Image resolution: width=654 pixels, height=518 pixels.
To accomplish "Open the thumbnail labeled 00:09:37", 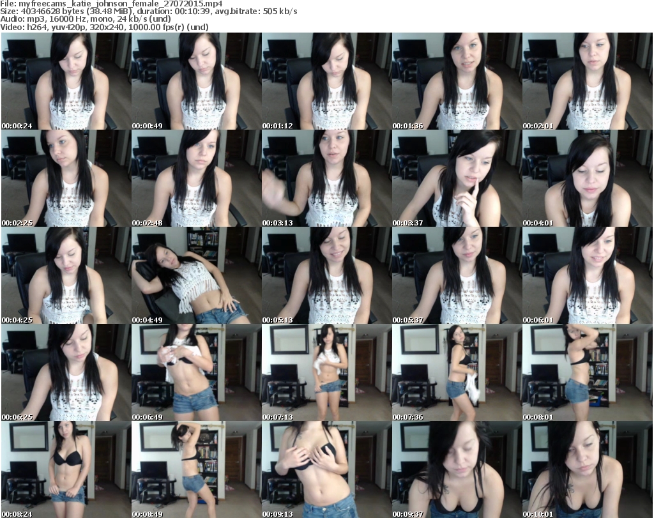I will pos(457,469).
